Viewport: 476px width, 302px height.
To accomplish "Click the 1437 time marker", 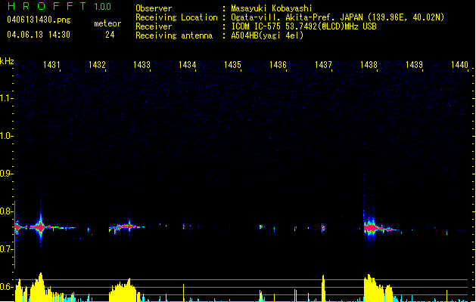I will 323,65.
